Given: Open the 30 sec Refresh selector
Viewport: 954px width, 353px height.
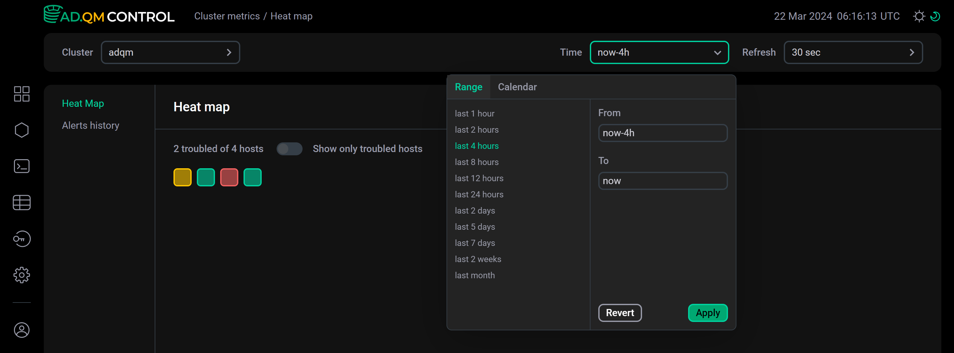Looking at the screenshot, I should pos(853,52).
